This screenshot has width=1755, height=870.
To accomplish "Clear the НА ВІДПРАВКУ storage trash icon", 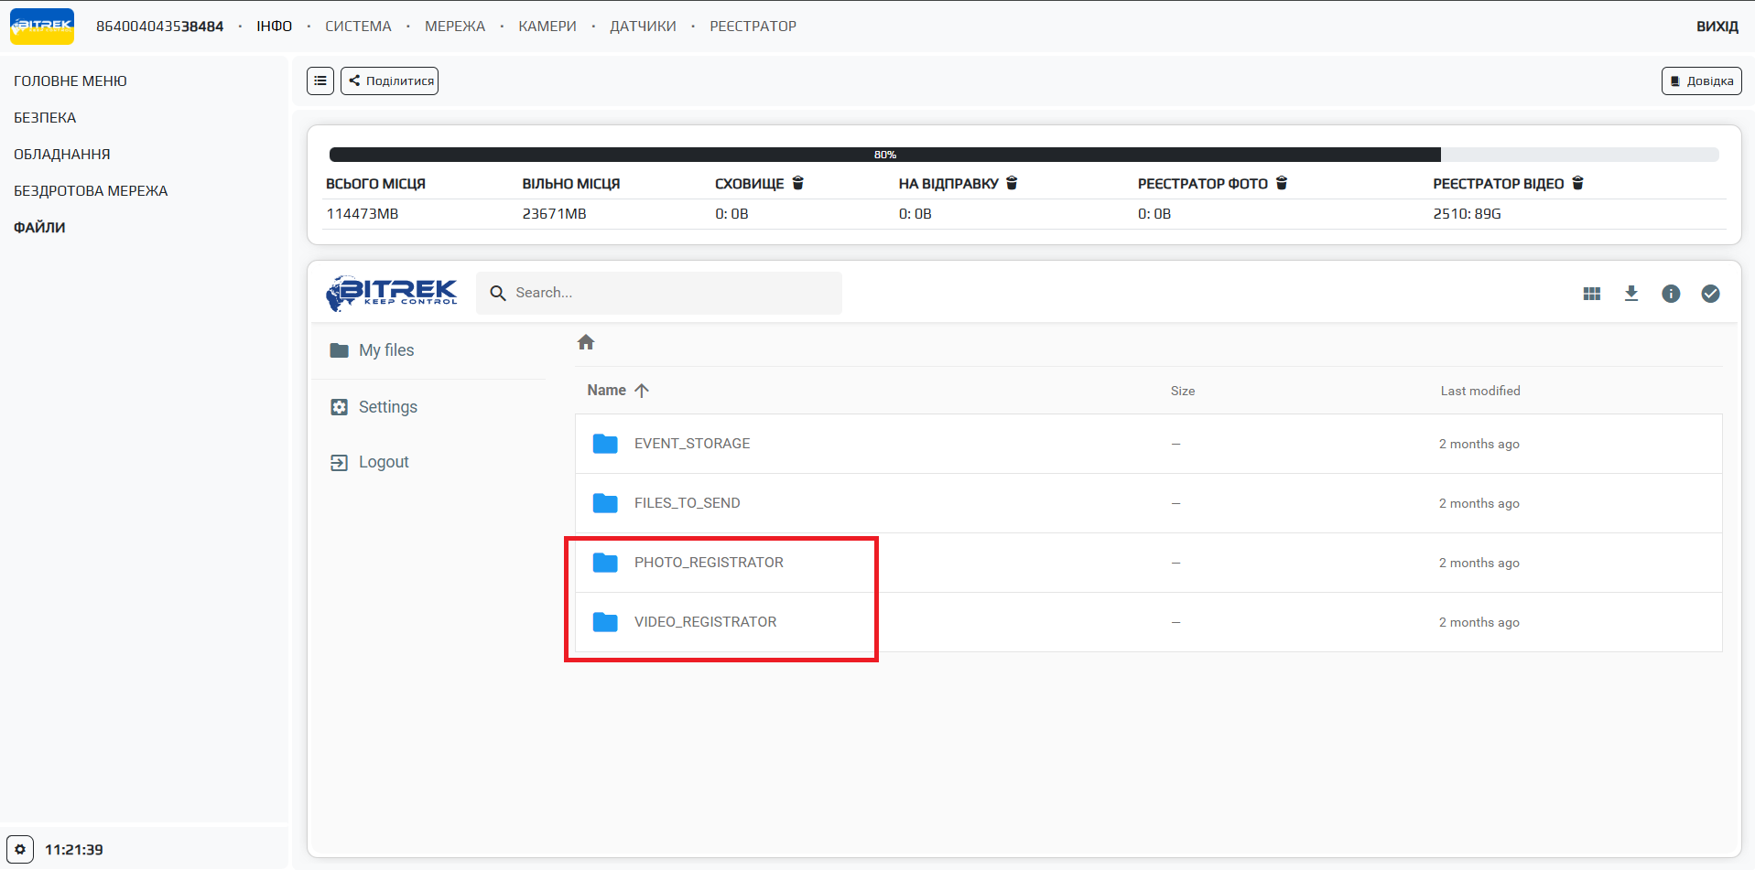I will coord(1012,183).
